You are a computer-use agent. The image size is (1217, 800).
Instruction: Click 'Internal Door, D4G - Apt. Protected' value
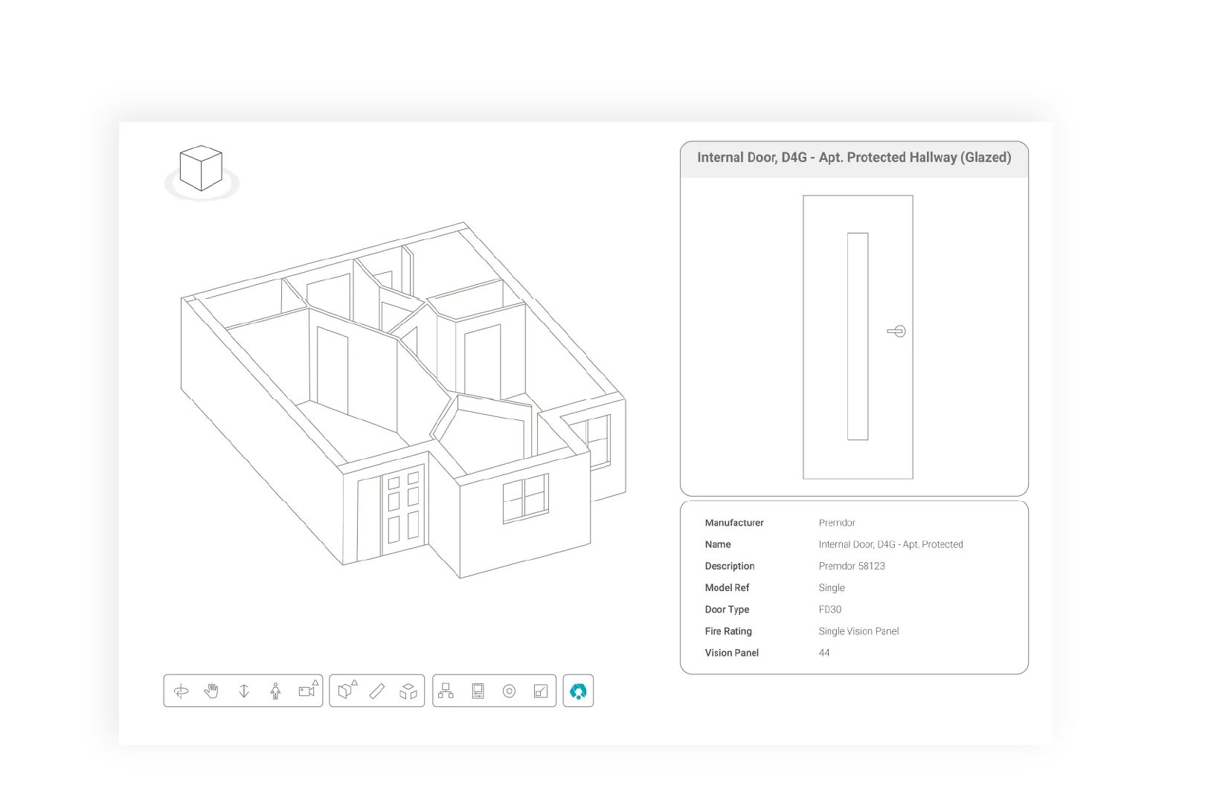click(x=890, y=544)
